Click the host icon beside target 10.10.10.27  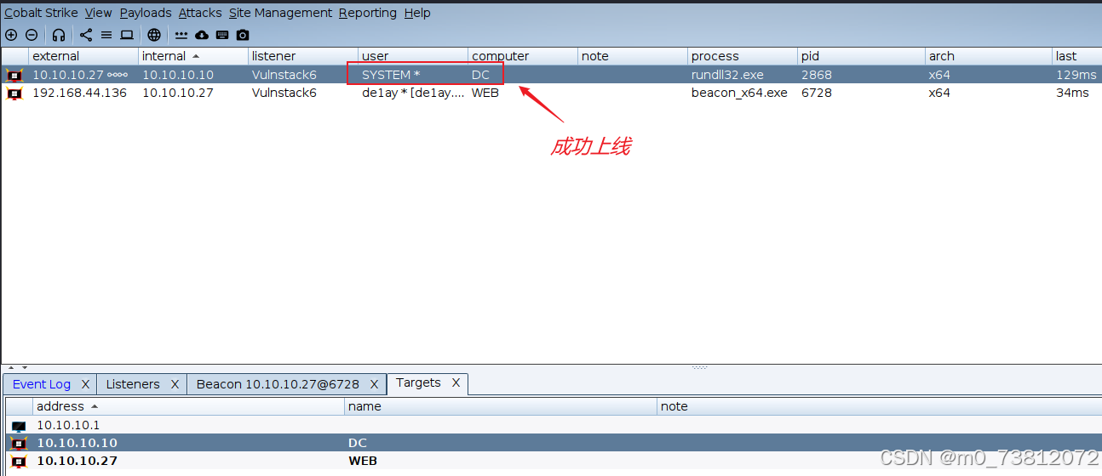coord(19,462)
